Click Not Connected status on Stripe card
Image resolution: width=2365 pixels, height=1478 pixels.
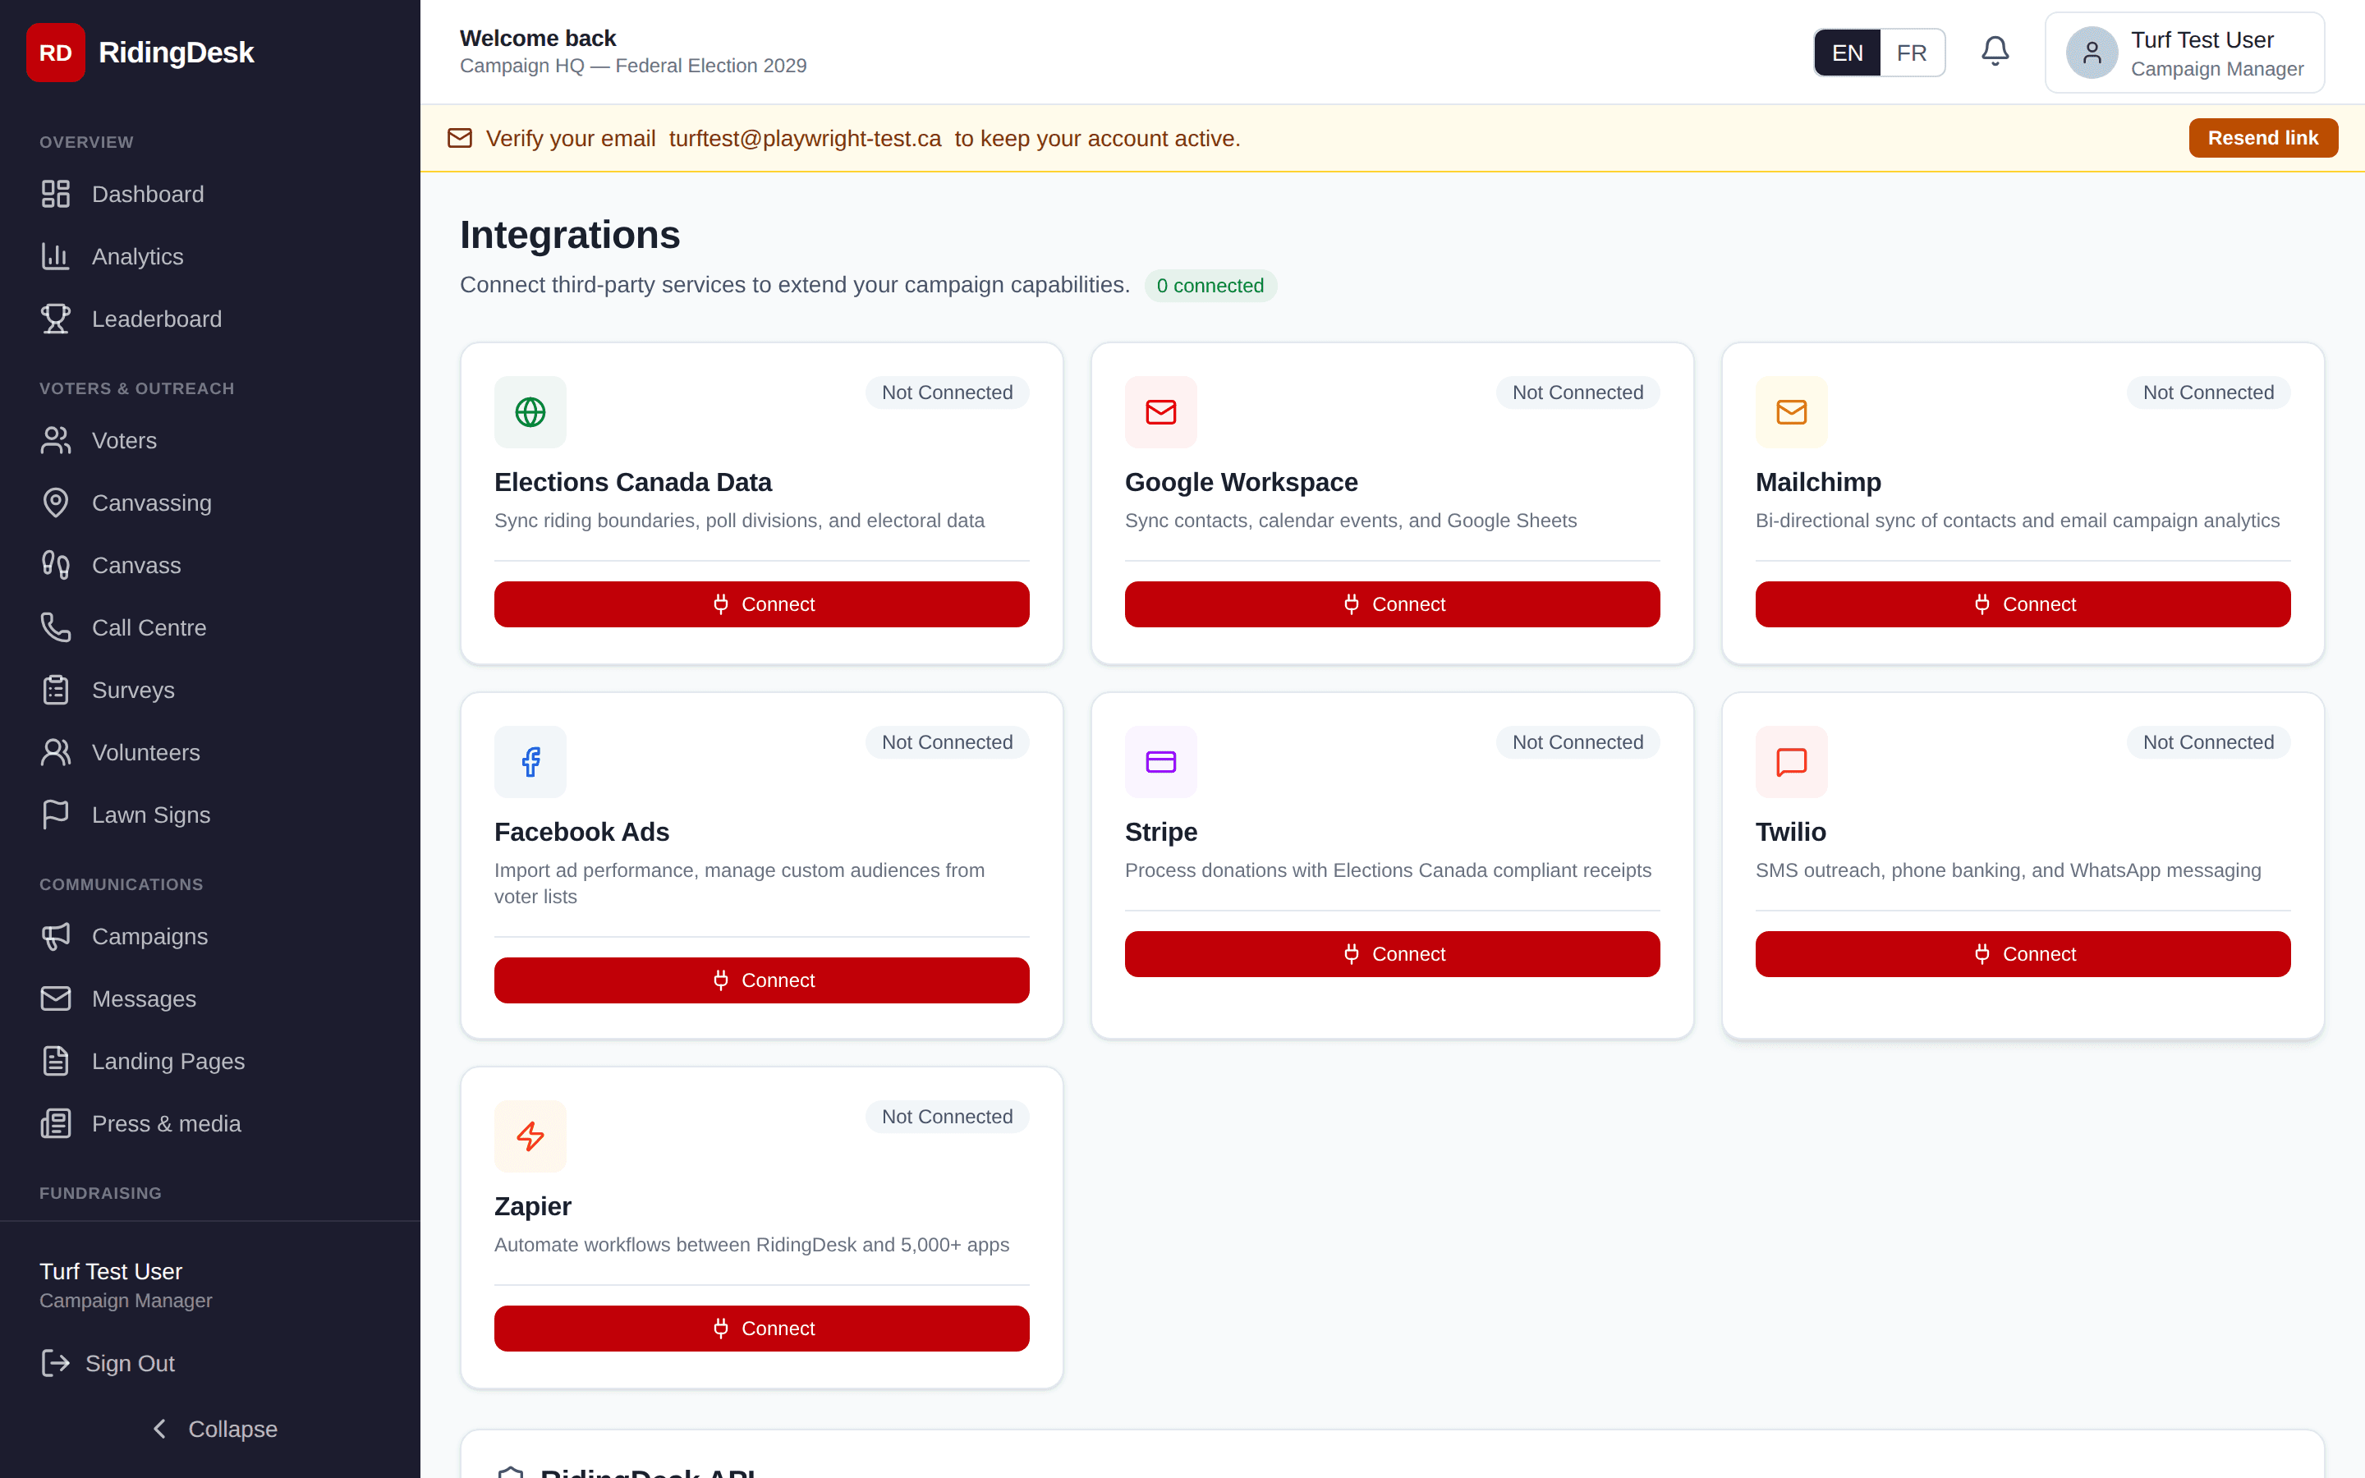click(x=1577, y=742)
